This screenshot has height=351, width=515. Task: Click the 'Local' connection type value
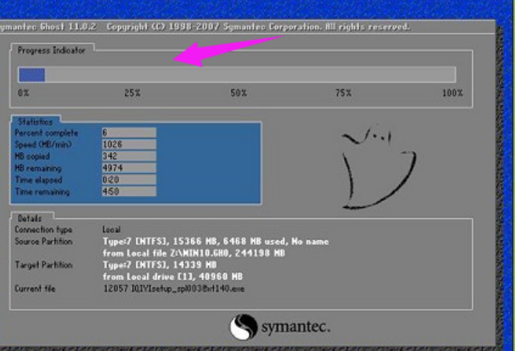[x=111, y=229]
